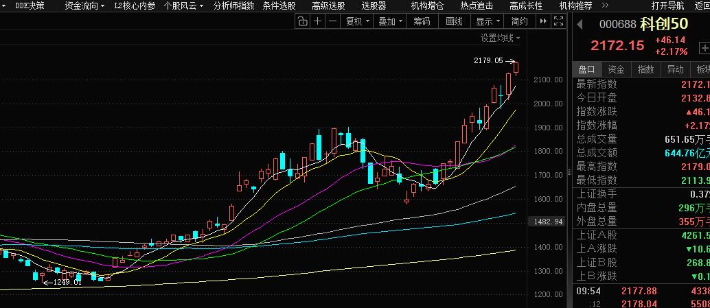Select the 资金 tab
This screenshot has width=710, height=308.
[x=616, y=69]
